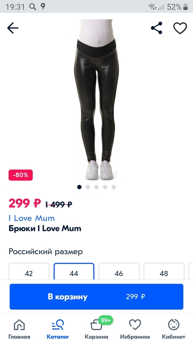Open the I Love Mum brand link
This screenshot has height=344, width=193.
pyautogui.click(x=32, y=218)
